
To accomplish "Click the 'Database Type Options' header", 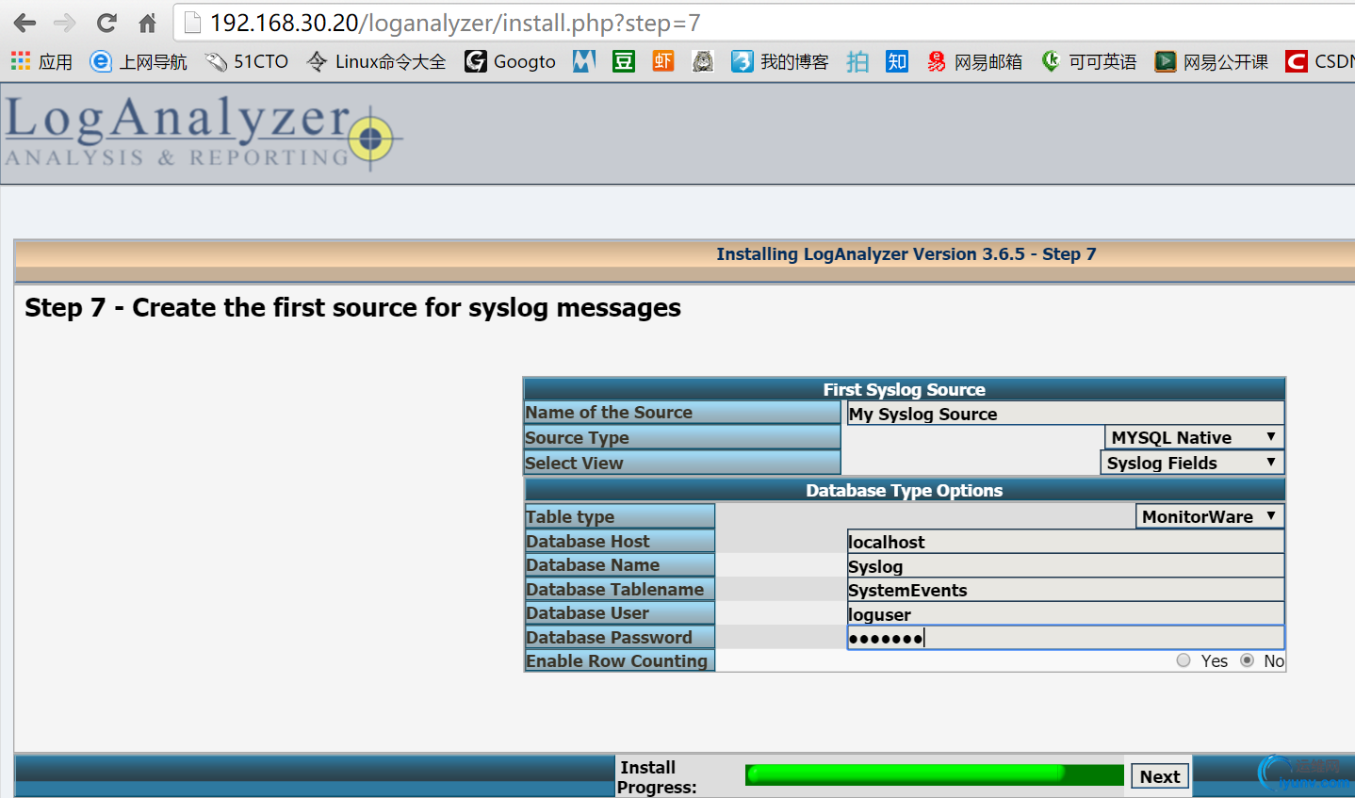I will tap(905, 490).
